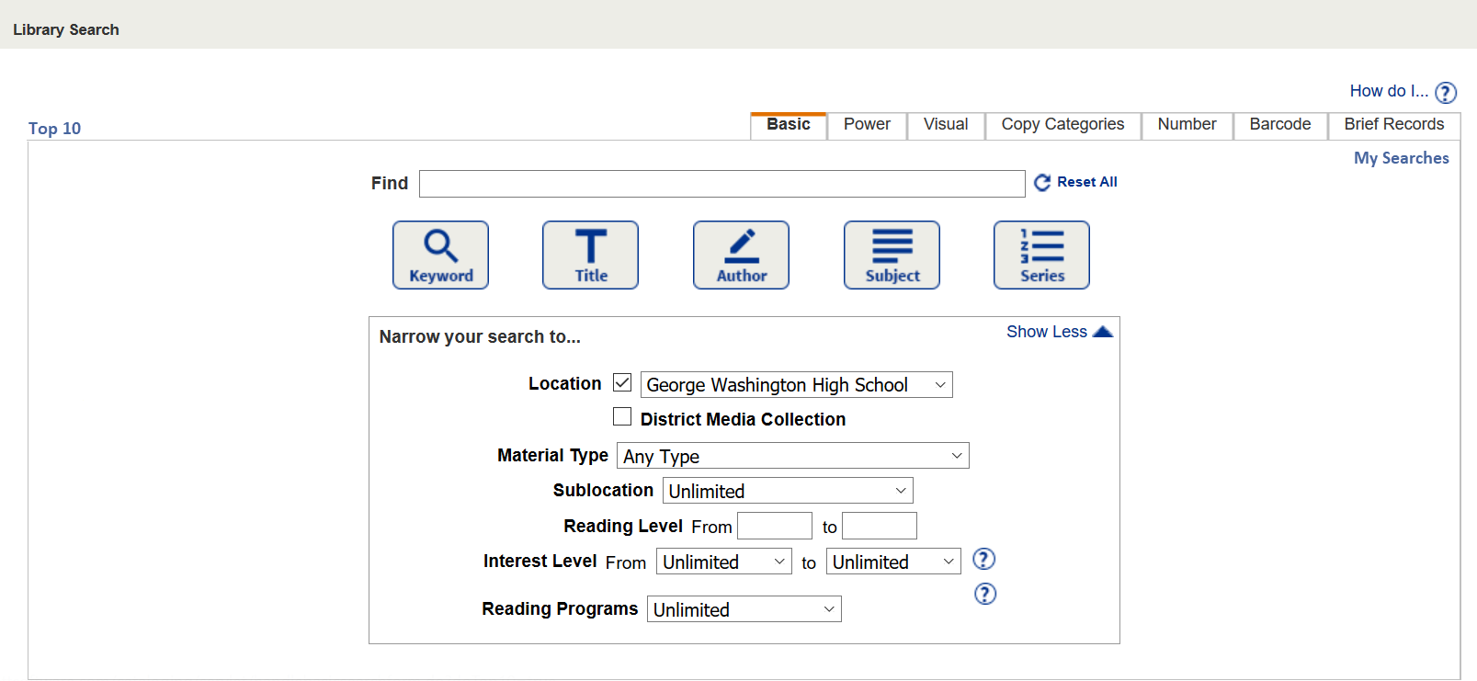Open the How do I help icon

point(1446,93)
